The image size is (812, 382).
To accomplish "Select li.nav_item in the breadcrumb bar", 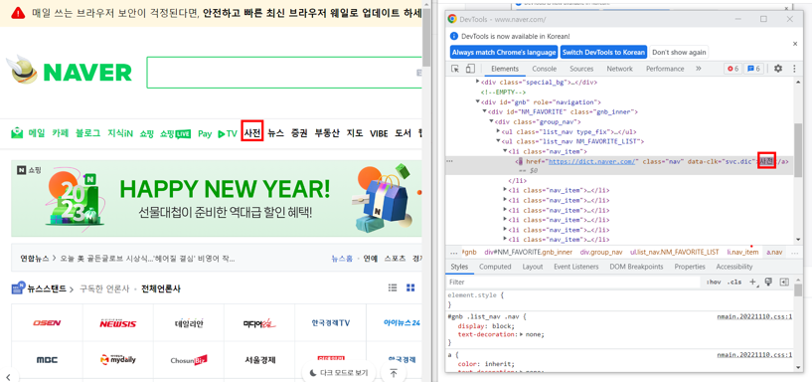I will click(x=742, y=252).
